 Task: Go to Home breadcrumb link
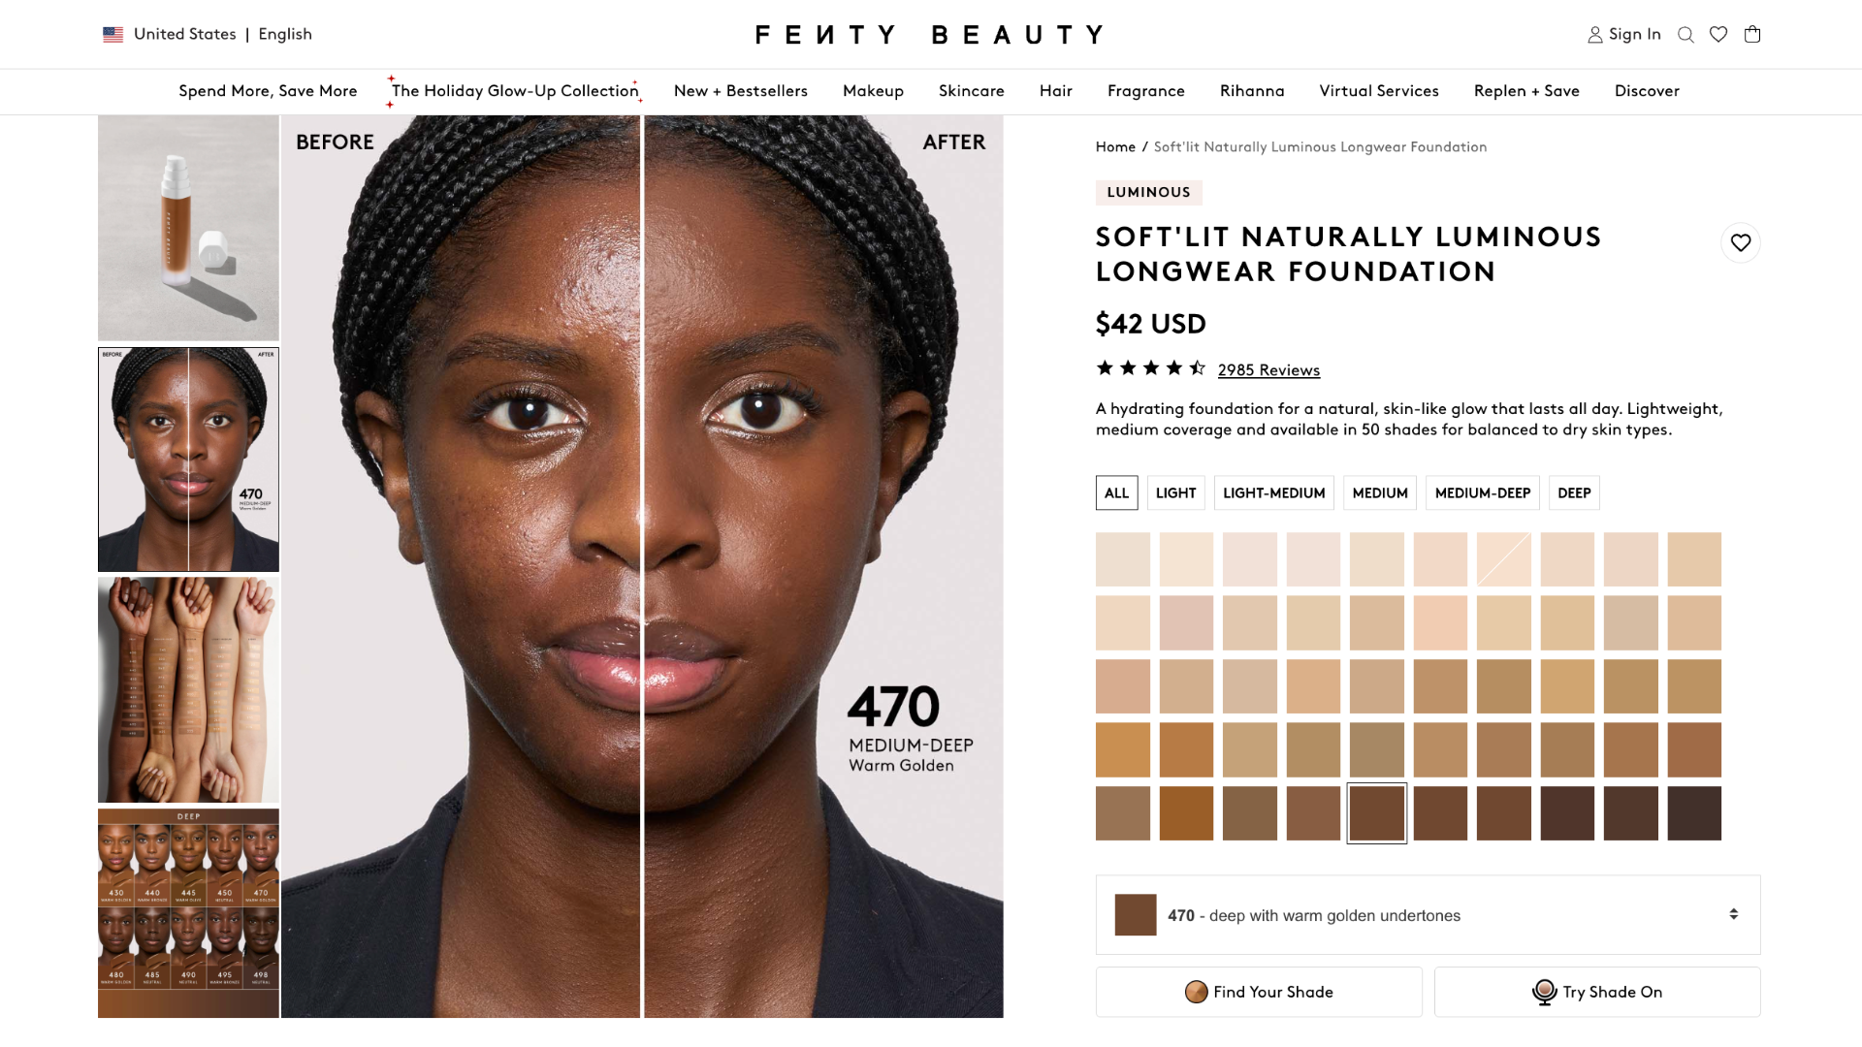1115,147
